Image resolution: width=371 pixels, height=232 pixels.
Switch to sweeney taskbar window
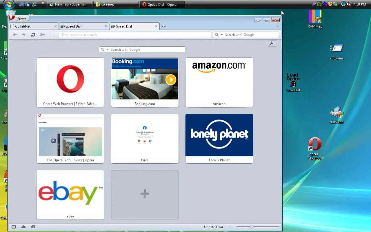116,4
